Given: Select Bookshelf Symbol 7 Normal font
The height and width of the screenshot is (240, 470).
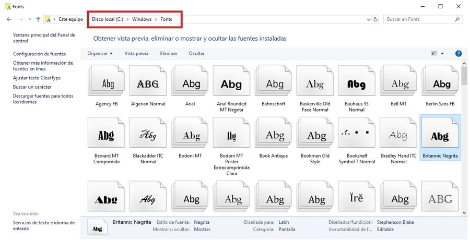Looking at the screenshot, I should (356, 133).
